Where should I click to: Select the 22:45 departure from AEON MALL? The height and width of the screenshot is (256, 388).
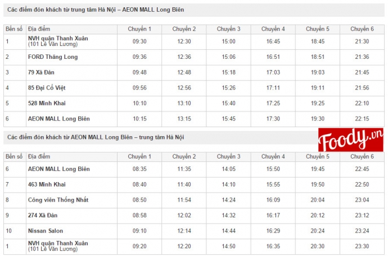tap(362, 169)
